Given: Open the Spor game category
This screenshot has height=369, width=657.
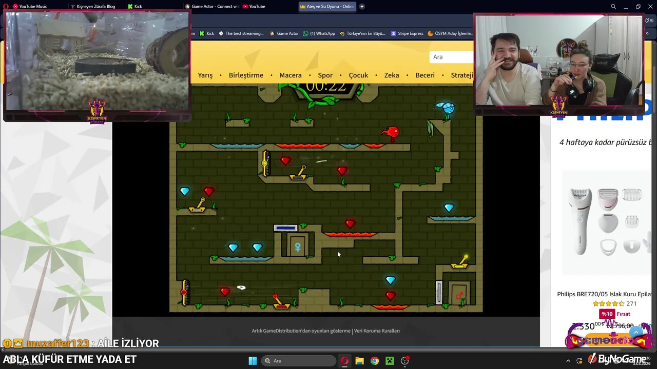Looking at the screenshot, I should tap(325, 75).
